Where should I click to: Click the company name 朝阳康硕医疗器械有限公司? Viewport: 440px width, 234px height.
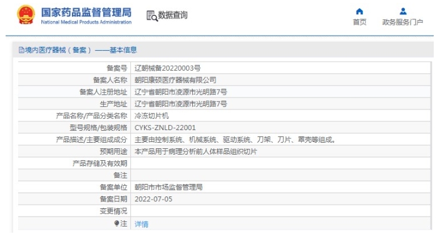pos(175,80)
